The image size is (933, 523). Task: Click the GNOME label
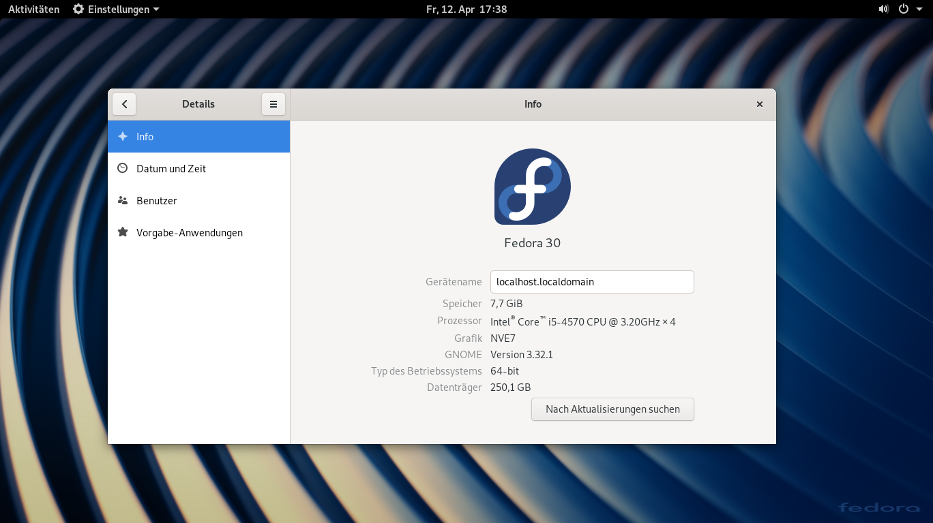[x=463, y=355]
